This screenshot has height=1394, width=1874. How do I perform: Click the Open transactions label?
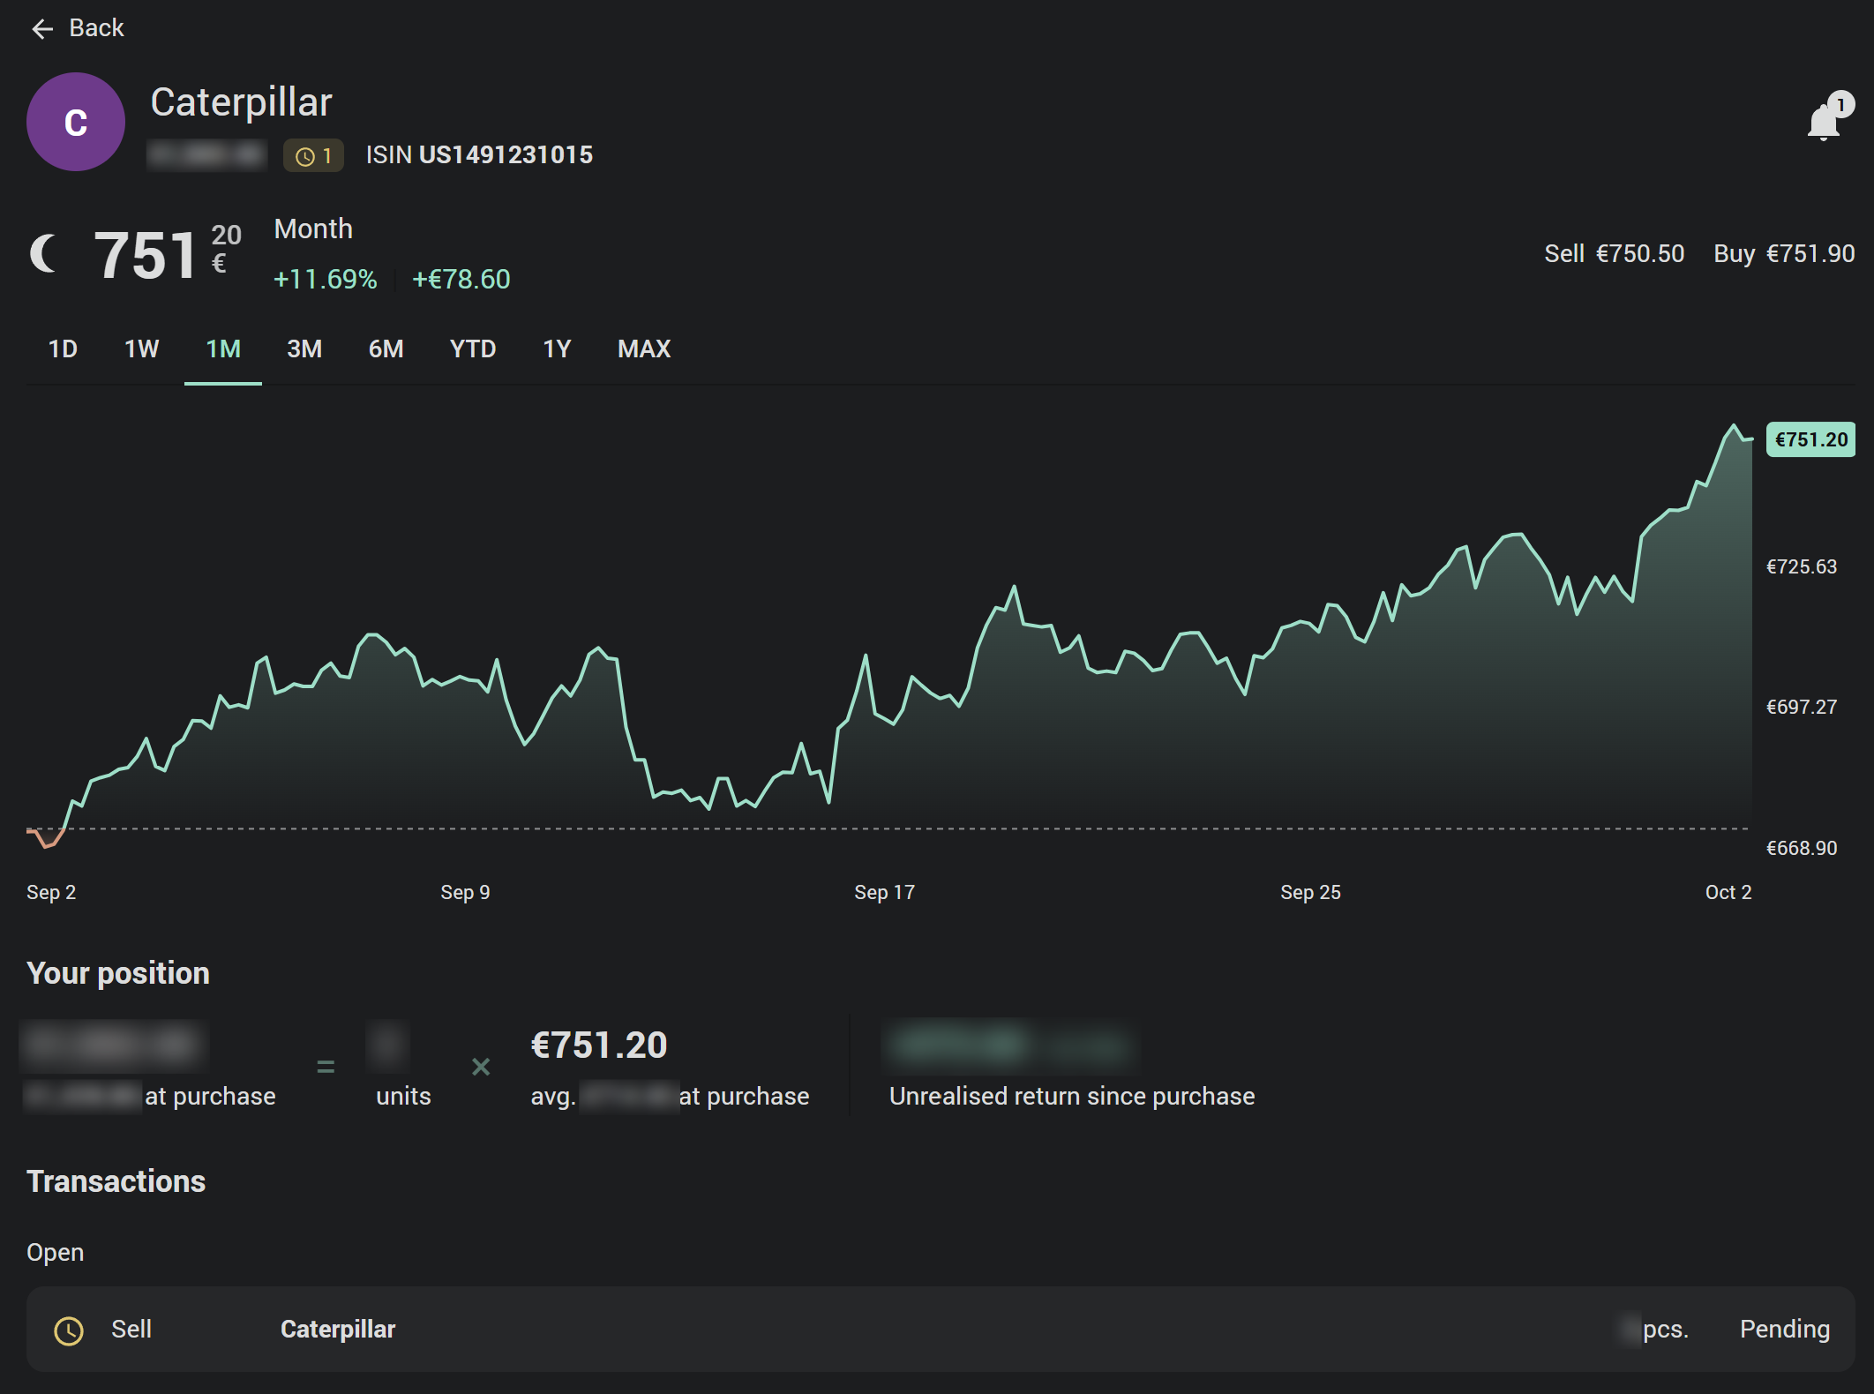[55, 1253]
